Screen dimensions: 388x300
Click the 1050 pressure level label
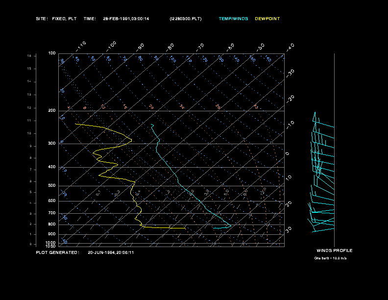pos(50,246)
